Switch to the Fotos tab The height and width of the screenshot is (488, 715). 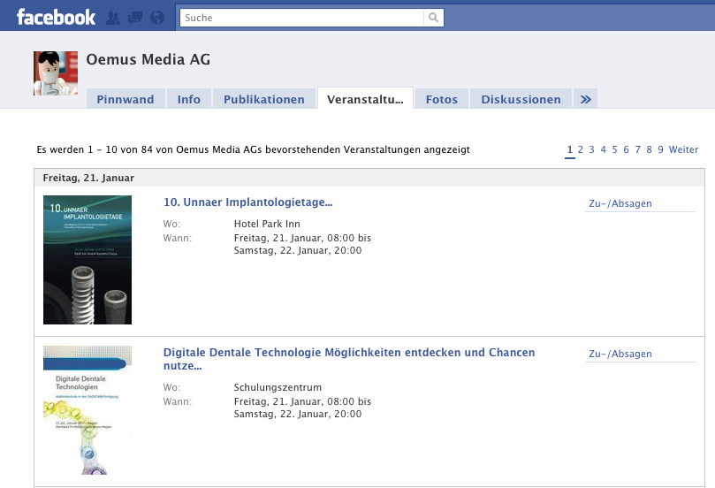[441, 99]
